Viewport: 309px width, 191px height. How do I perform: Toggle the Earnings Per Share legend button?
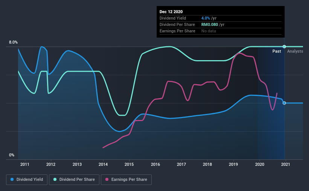[x=126, y=180]
